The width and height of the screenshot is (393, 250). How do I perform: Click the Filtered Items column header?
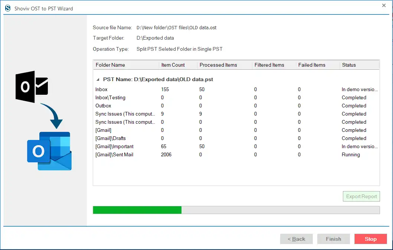274,65
